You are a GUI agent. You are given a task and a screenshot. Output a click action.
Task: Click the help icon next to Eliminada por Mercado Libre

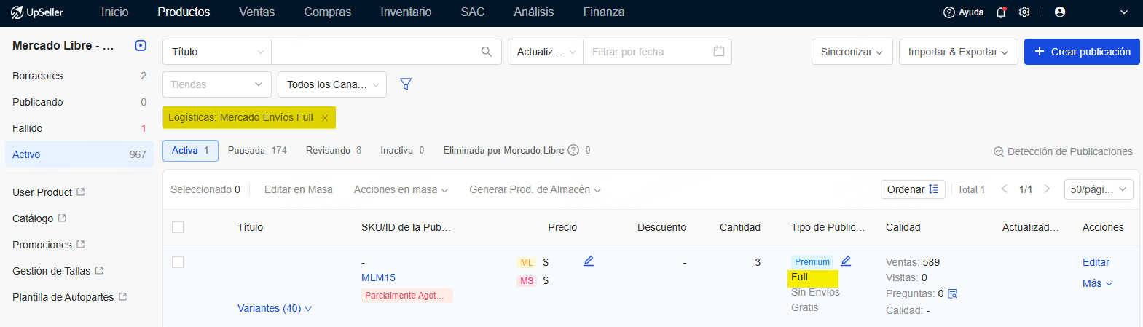point(573,151)
